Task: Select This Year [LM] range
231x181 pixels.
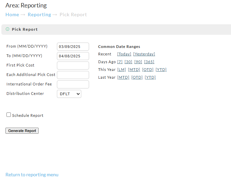Action: 122,70
